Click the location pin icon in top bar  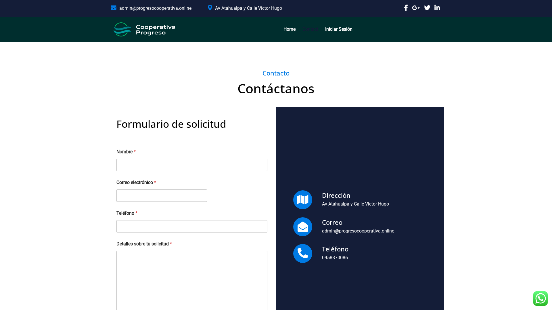(x=210, y=8)
